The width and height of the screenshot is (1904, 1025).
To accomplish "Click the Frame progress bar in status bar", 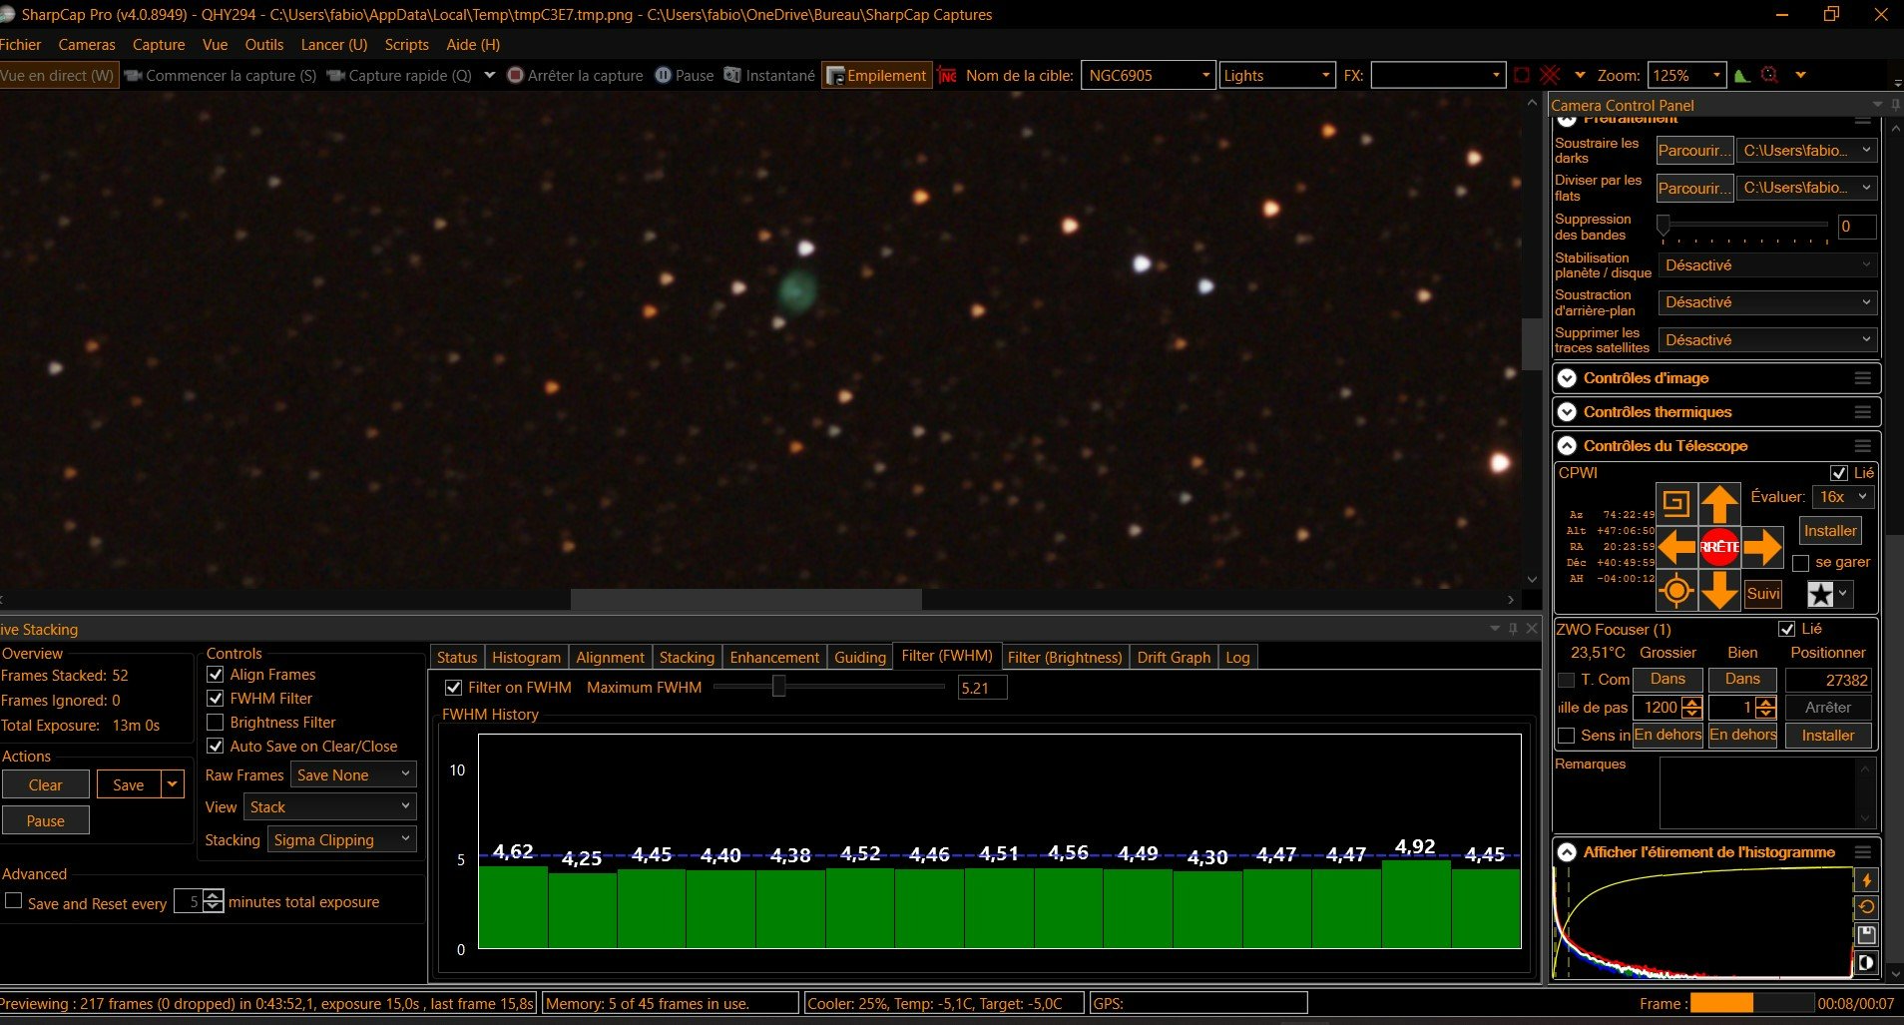I will [x=1752, y=1003].
